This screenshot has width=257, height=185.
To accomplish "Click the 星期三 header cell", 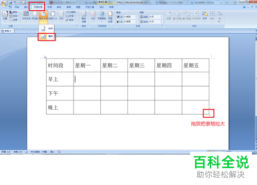I will tap(141, 65).
